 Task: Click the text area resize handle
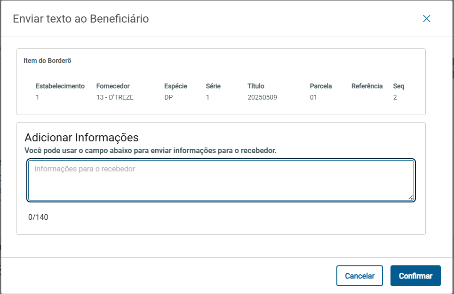pos(411,198)
